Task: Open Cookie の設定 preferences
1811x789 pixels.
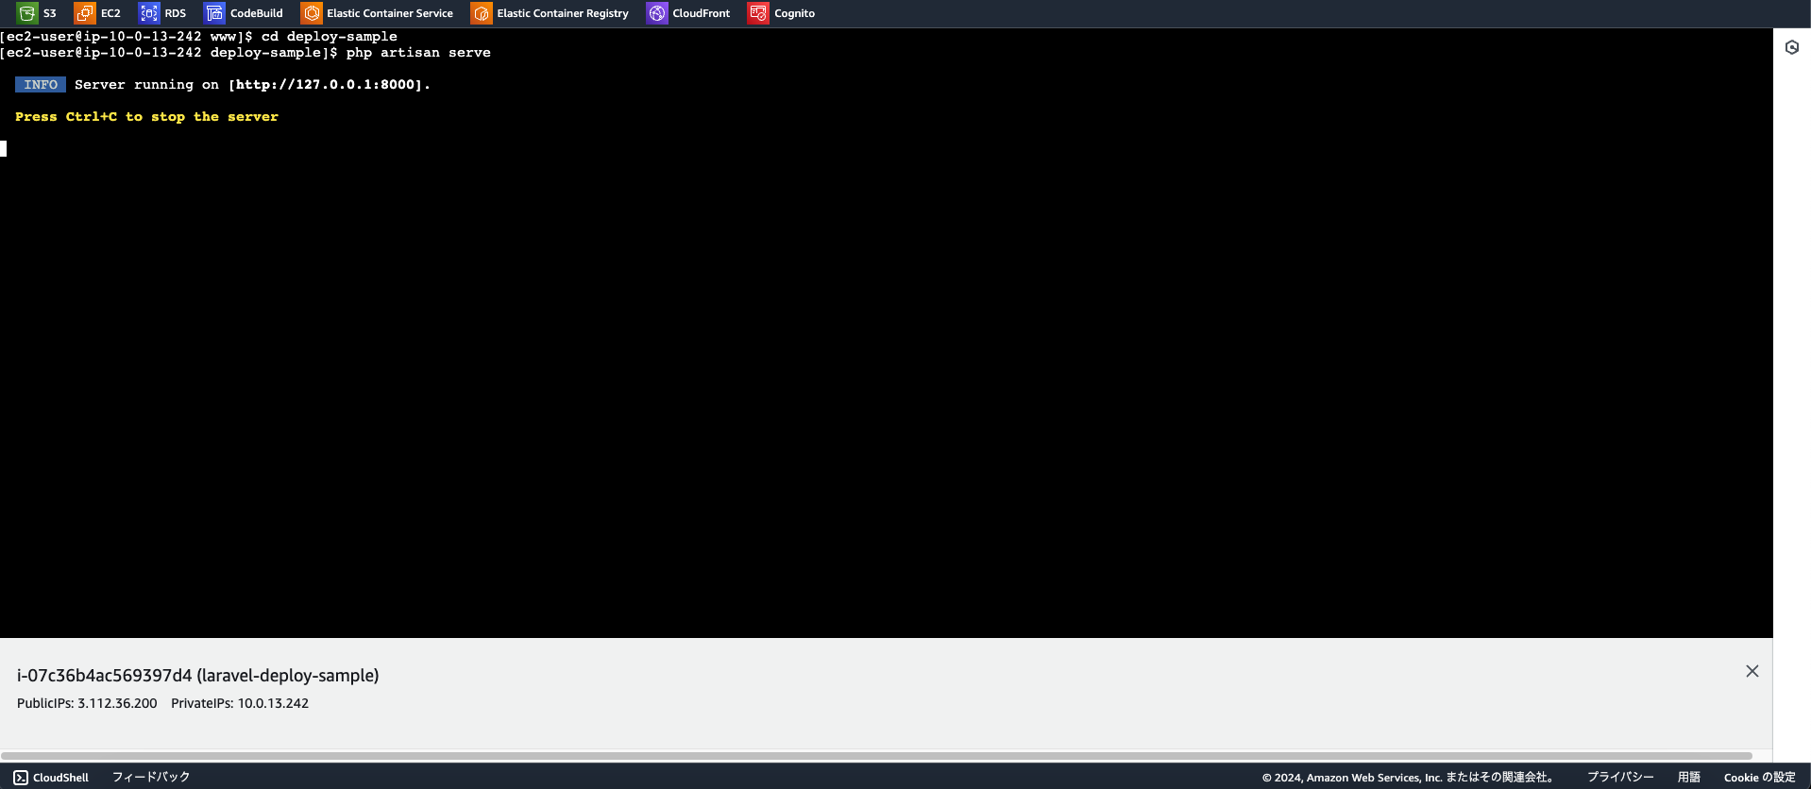Action: click(1760, 777)
